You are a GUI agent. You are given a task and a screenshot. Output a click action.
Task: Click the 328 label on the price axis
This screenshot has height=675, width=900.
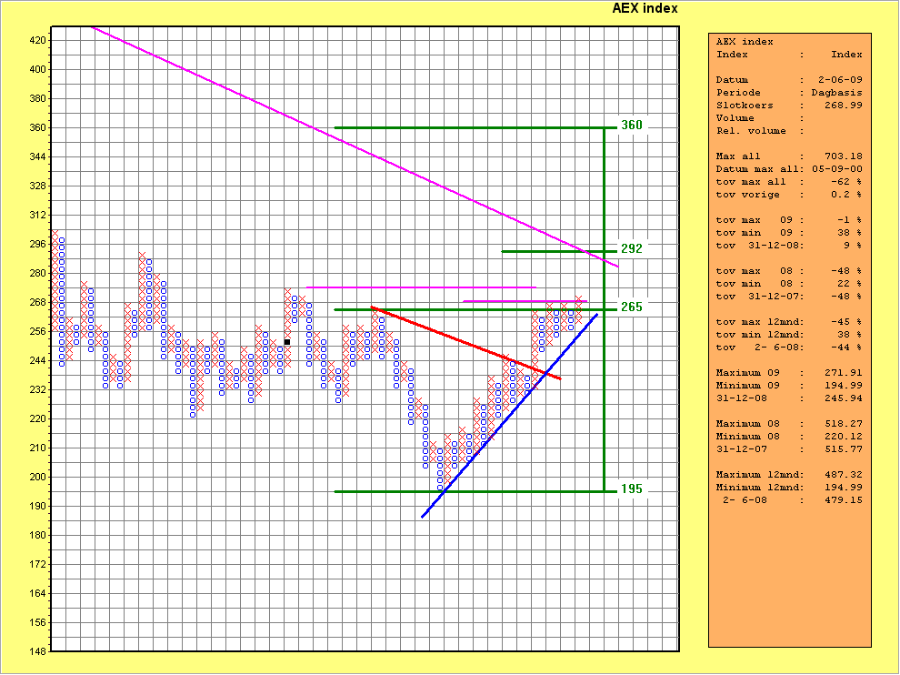(x=37, y=186)
